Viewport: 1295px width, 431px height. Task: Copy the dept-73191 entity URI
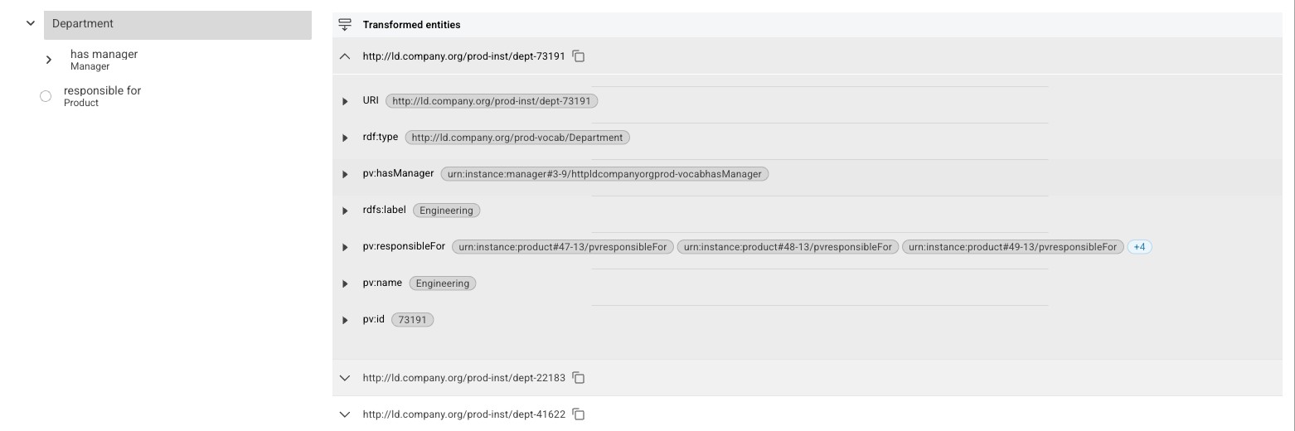point(579,56)
